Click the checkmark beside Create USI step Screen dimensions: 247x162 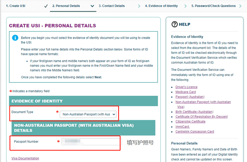(46, 6)
